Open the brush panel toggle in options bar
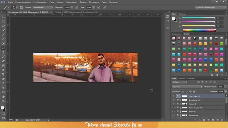The height and width of the screenshot is (128, 228). (21, 7)
